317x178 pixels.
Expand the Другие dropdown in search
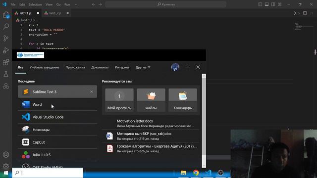click(143, 67)
